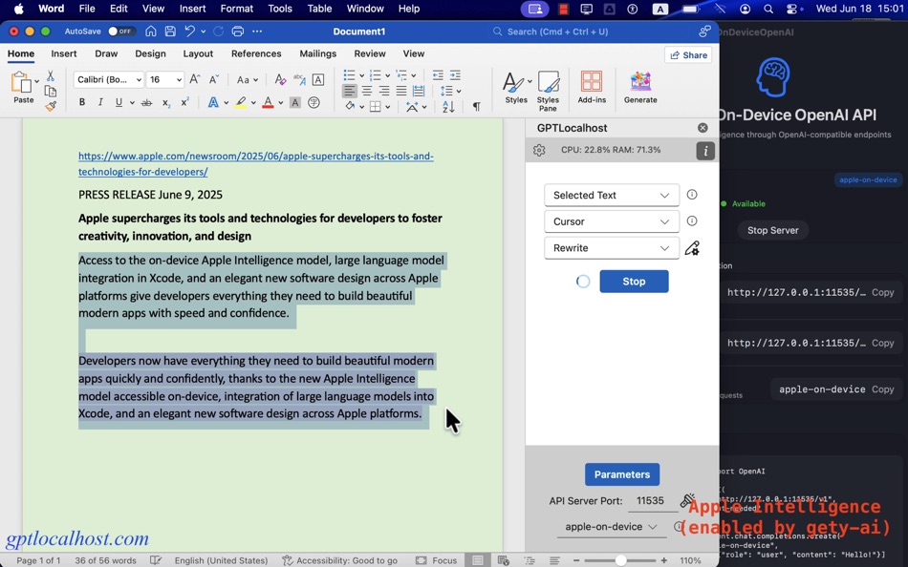908x567 pixels.
Task: Click the prompt edit icon beside Rewrite
Action: coord(692,248)
